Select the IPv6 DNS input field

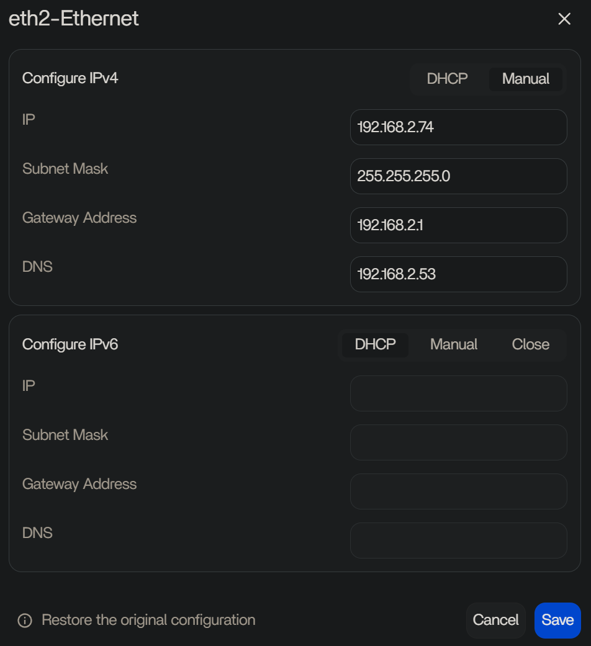[x=458, y=541]
